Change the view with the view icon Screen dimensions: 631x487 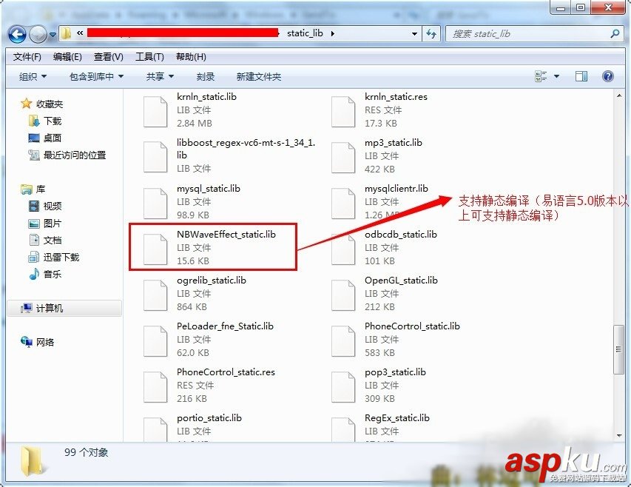pyautogui.click(x=541, y=76)
